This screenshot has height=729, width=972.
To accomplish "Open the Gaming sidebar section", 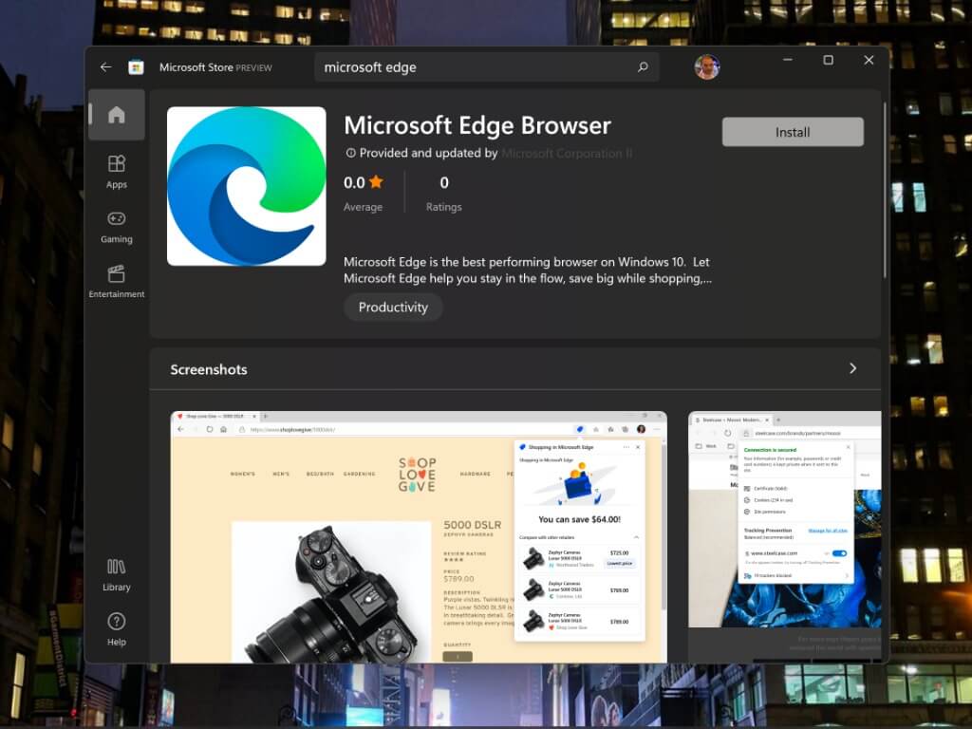I will pos(117,227).
